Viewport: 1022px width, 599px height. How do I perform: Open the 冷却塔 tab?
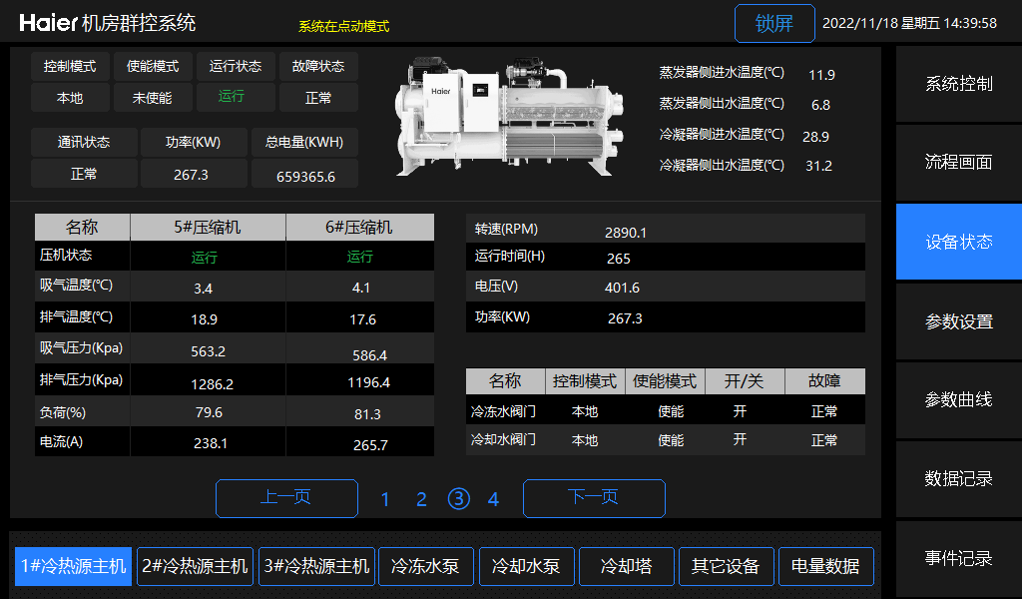(x=626, y=566)
